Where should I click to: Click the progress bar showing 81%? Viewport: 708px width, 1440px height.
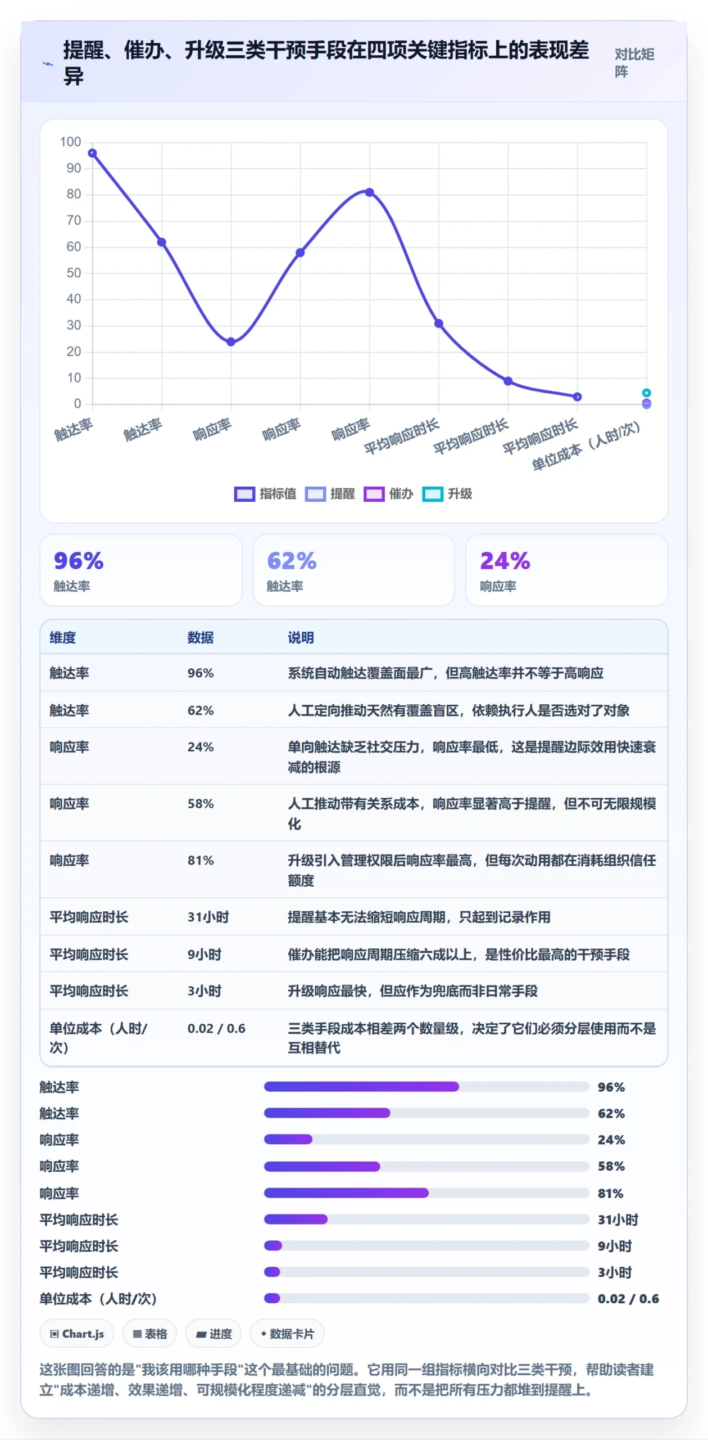[x=426, y=1193]
